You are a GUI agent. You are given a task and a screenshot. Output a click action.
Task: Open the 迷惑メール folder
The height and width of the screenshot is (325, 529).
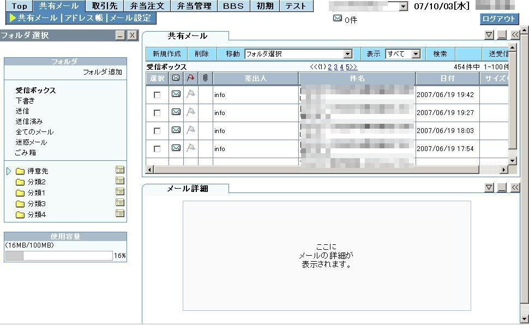click(x=31, y=142)
